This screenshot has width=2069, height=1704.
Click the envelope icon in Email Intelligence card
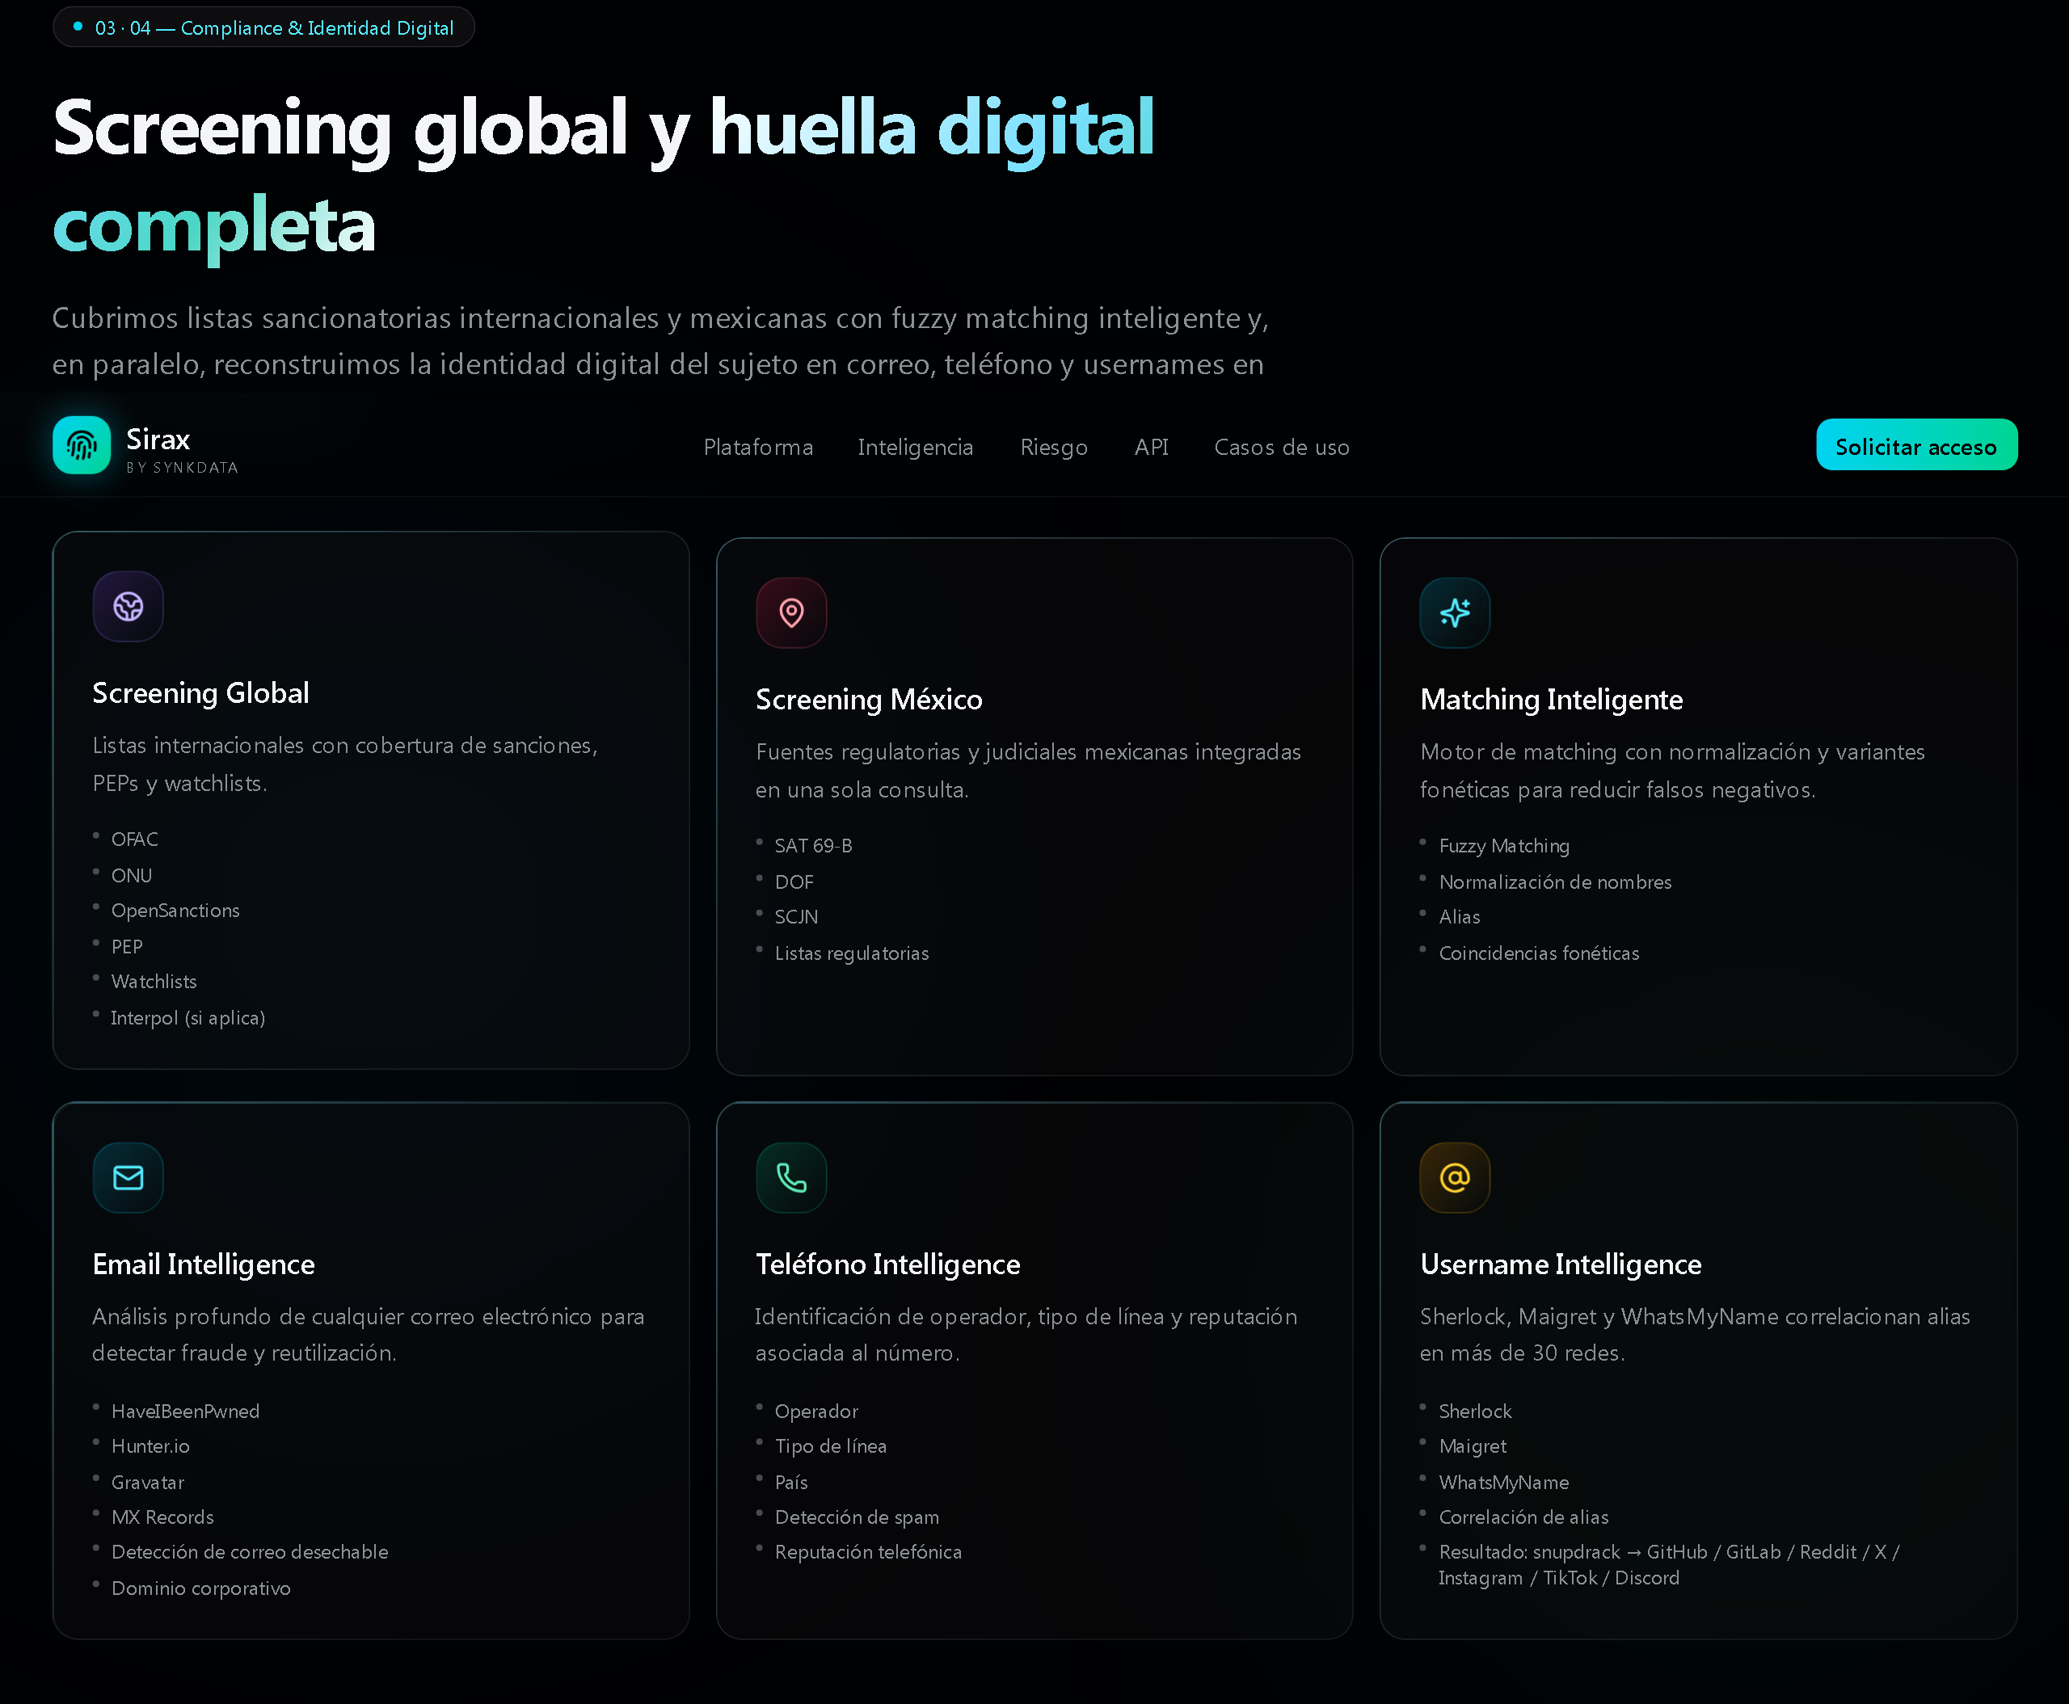[x=129, y=1178]
